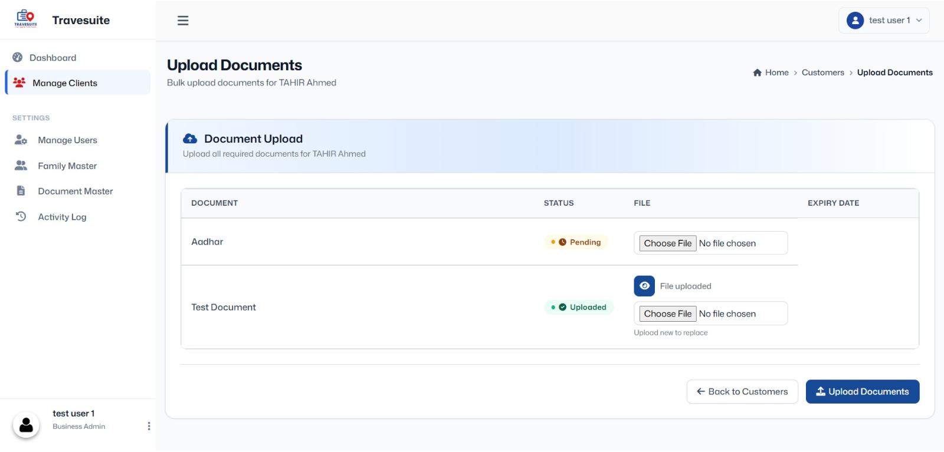The width and height of the screenshot is (944, 452).
Task: Click the Dashboard gauge icon
Action: 18,57
